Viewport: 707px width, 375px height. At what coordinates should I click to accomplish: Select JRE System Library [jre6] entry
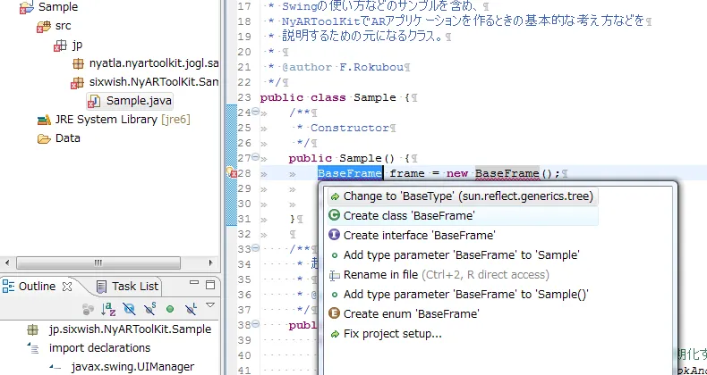[123, 120]
